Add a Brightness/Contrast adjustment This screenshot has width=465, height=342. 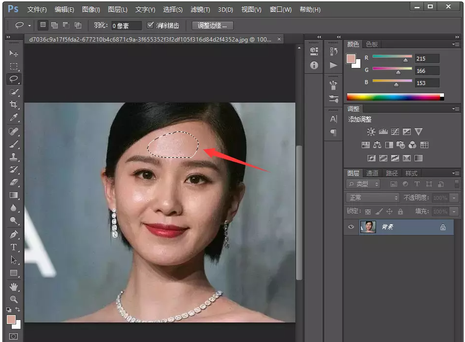coord(371,132)
